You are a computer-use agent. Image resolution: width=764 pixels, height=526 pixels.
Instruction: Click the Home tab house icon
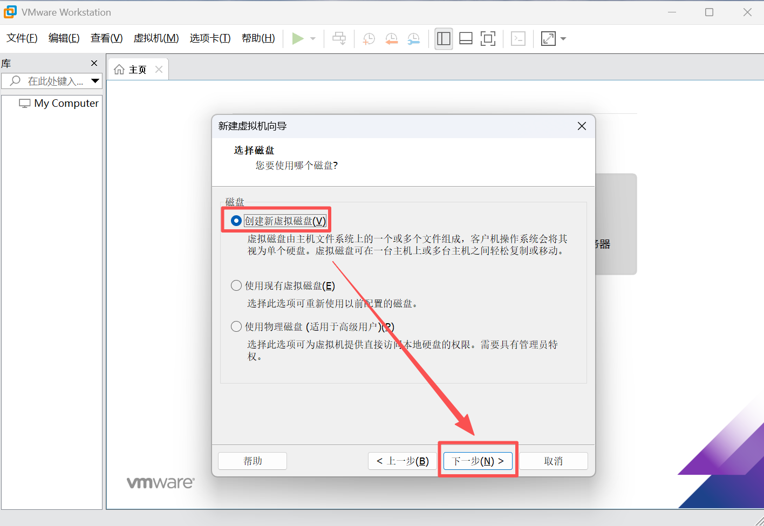coord(119,70)
